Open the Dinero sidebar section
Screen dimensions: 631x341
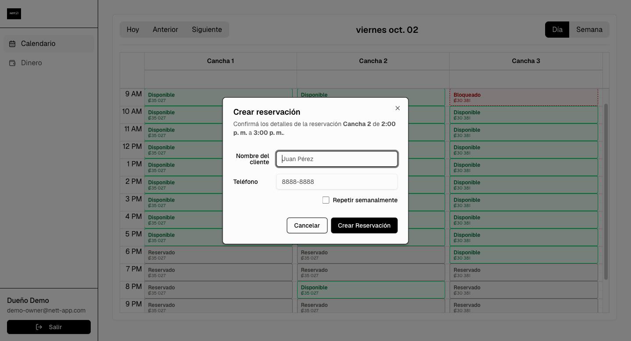point(49,63)
